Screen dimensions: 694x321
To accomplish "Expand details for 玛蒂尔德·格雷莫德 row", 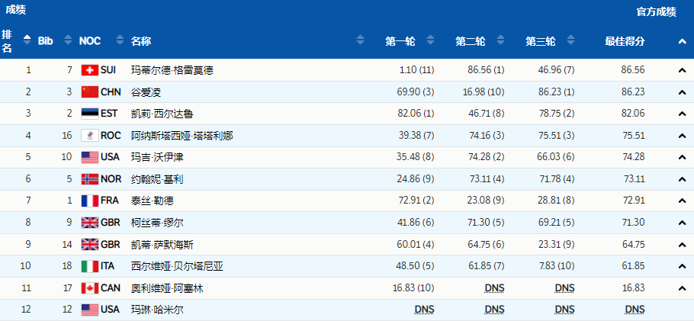I will pyautogui.click(x=682, y=70).
